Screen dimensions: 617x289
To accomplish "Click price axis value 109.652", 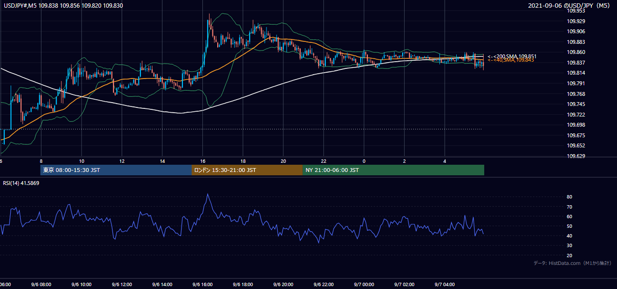I will point(576,145).
